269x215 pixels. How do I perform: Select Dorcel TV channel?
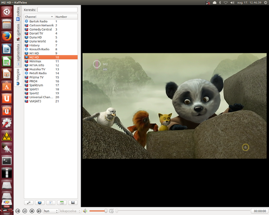point(51,33)
